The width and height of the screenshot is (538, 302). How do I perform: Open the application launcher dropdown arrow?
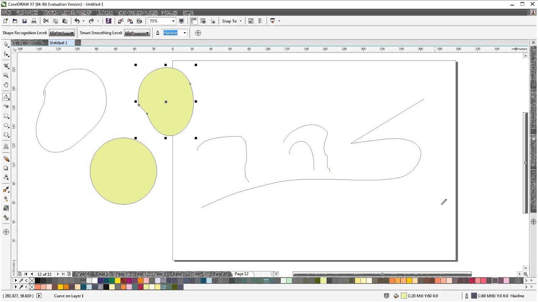279,21
